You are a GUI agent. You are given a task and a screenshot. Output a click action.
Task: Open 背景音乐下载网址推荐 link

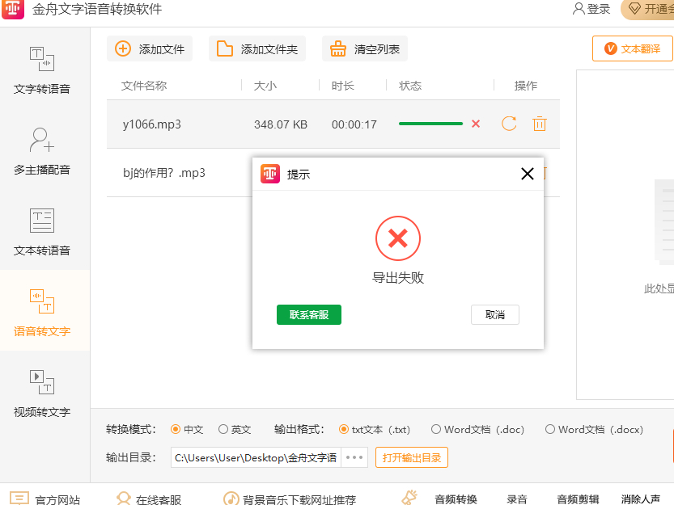coord(290,500)
